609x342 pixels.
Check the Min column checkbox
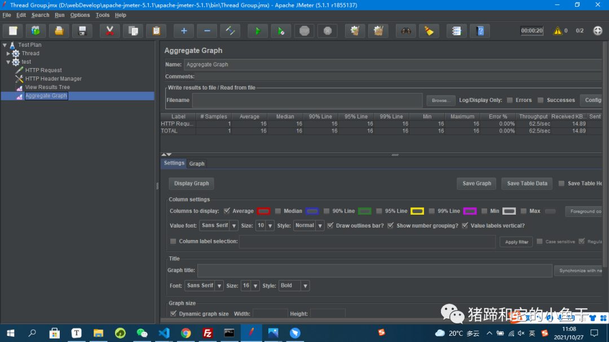484,211
